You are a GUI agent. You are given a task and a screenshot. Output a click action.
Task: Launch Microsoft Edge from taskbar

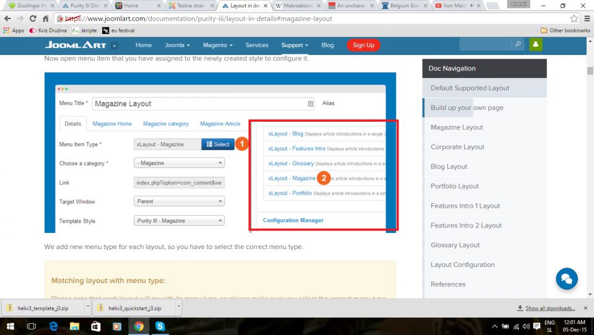(53, 326)
